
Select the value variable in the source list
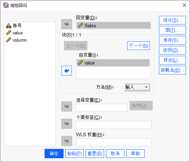pyautogui.click(x=14, y=33)
